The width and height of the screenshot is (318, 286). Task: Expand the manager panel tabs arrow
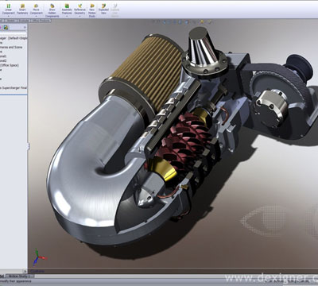point(25,27)
